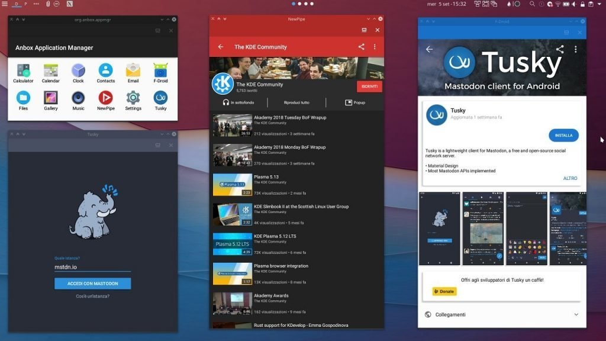Click the Cos'è un'istanza? link

93,296
